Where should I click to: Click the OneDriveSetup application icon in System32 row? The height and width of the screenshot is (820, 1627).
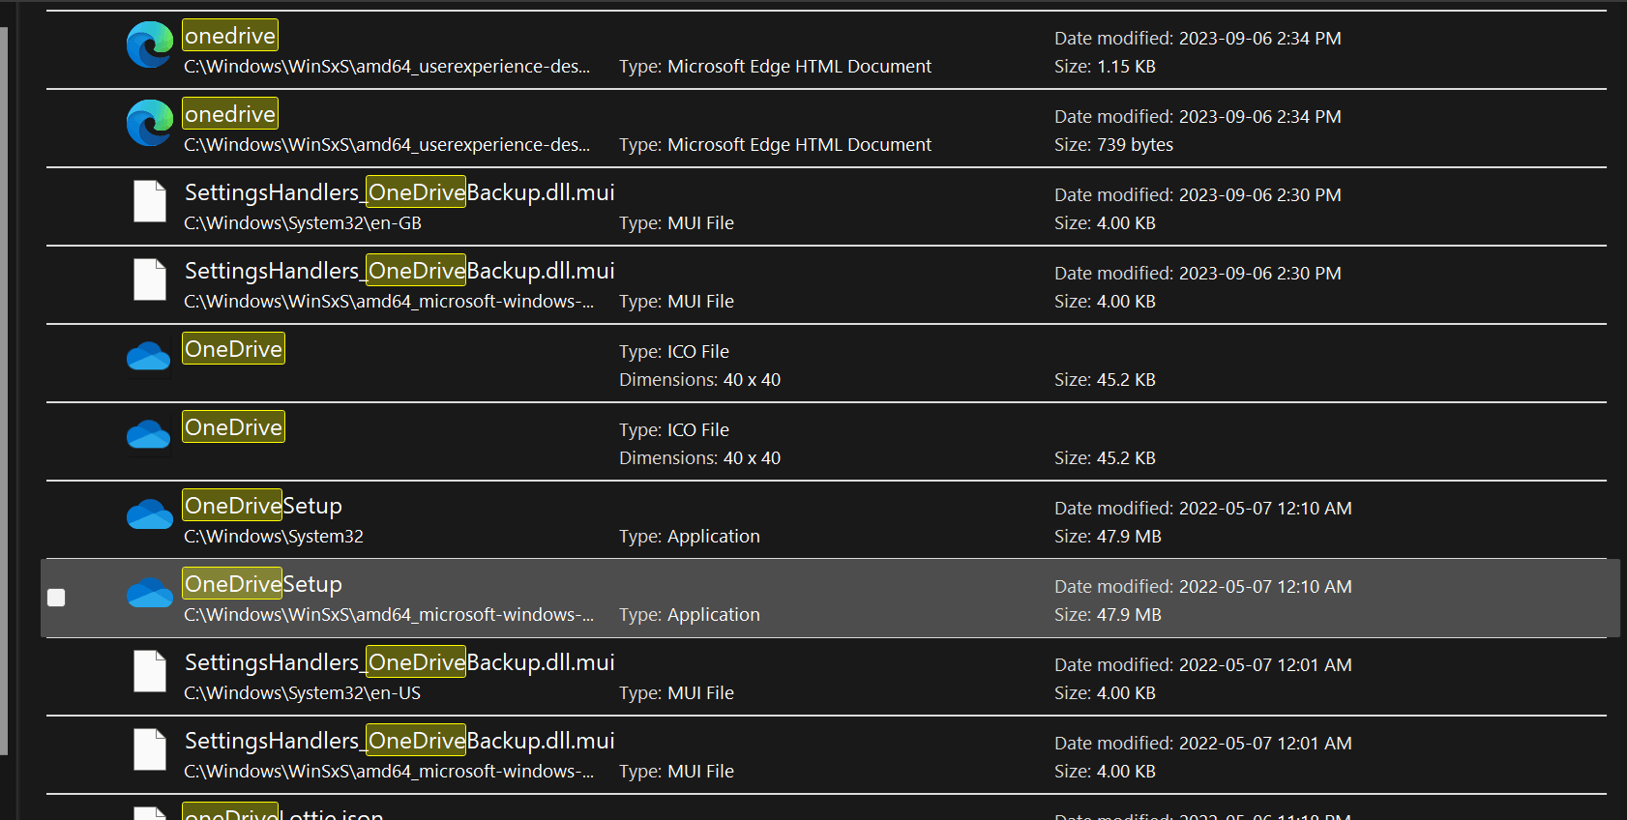[147, 512]
